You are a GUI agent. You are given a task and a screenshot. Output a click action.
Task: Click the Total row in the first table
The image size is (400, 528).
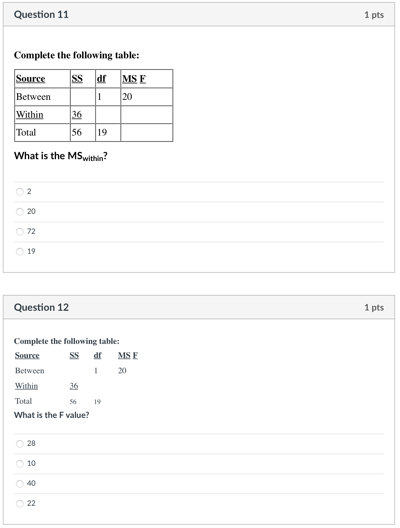(x=26, y=132)
